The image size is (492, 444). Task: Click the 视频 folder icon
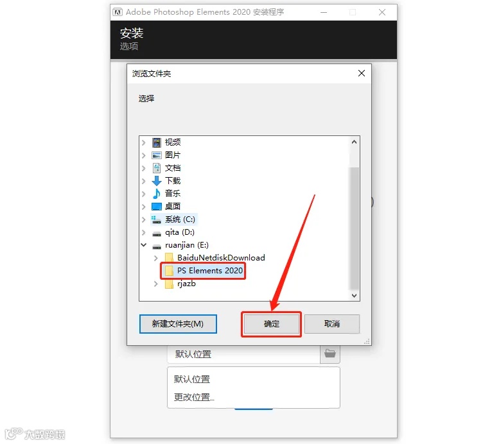click(157, 142)
